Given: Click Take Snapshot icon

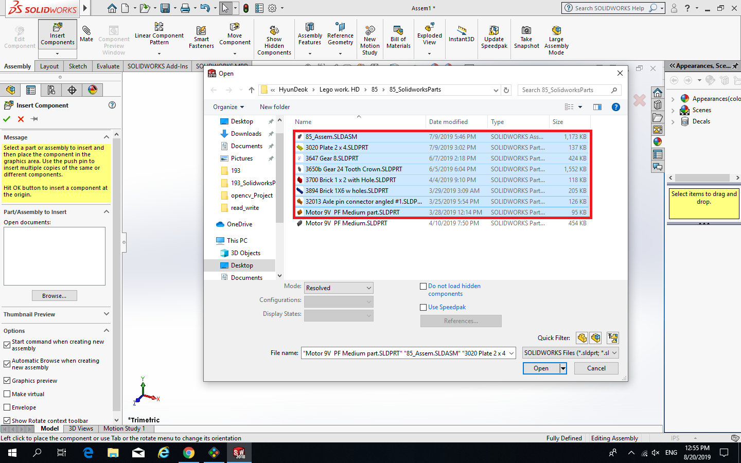Looking at the screenshot, I should [x=526, y=37].
